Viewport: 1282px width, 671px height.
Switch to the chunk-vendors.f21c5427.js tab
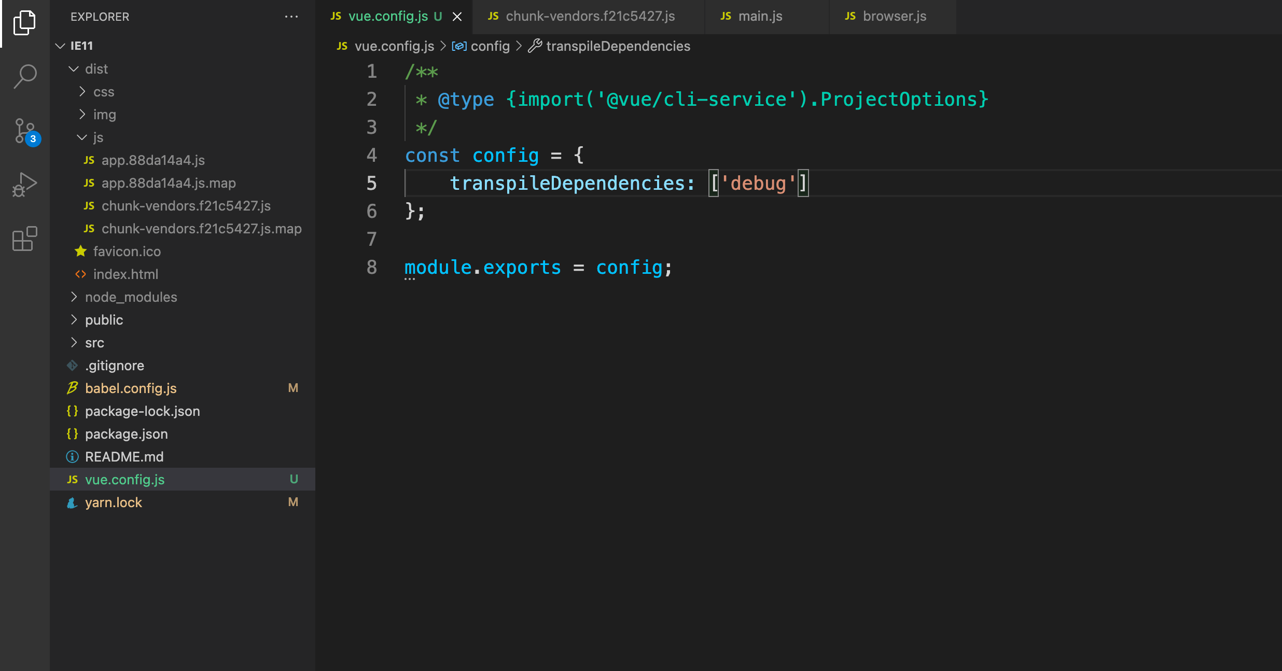point(590,16)
